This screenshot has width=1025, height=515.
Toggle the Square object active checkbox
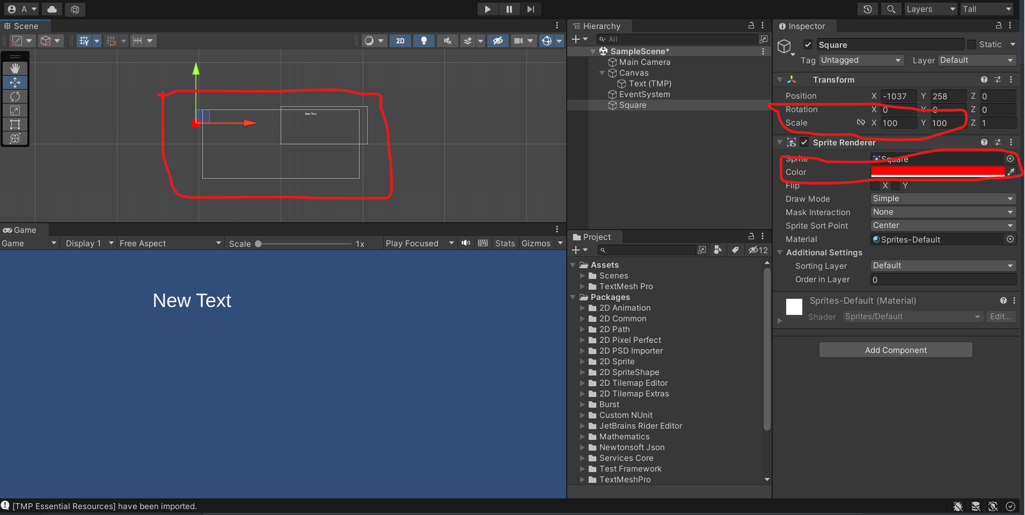pos(808,45)
